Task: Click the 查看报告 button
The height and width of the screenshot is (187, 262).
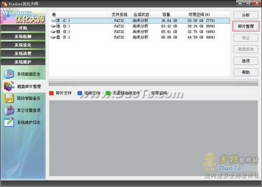Action: [245, 49]
